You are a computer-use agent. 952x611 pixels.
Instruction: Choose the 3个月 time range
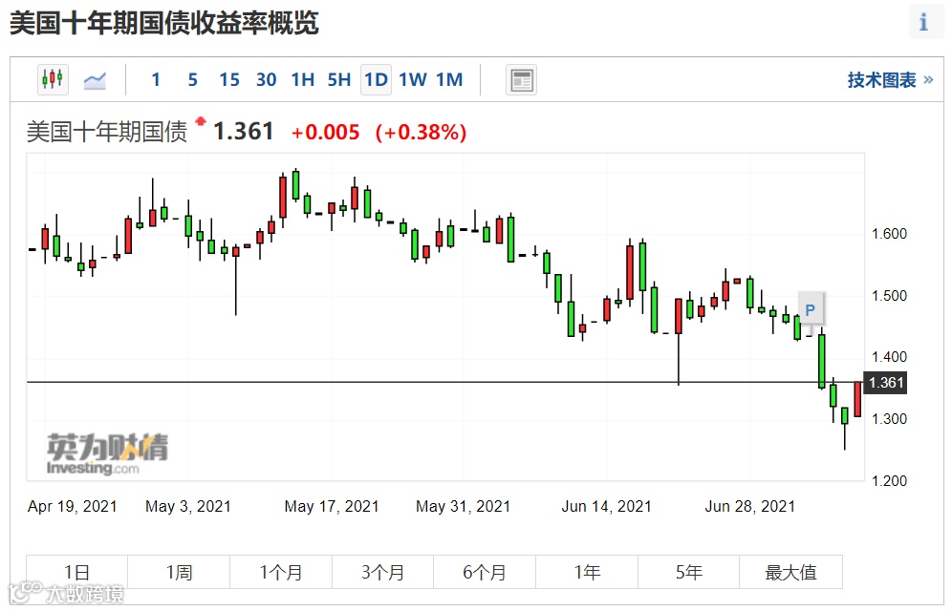pos(382,572)
